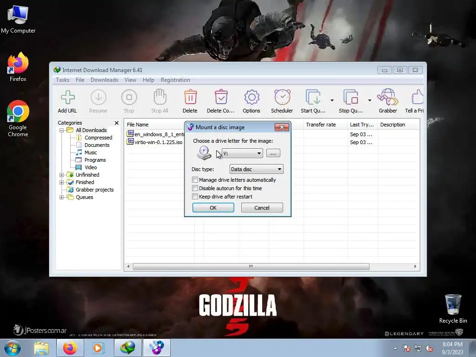Open Google Chrome desktop shortcut
This screenshot has width=476, height=357.
(18, 119)
